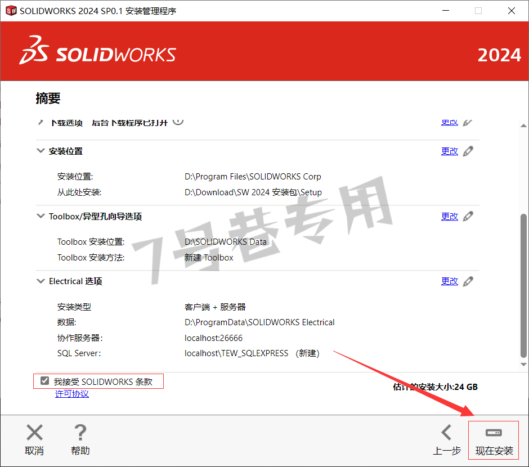The image size is (529, 467).
Task: Click path D:\Download\SW 2024 安装包\Setup
Action: [x=253, y=192]
